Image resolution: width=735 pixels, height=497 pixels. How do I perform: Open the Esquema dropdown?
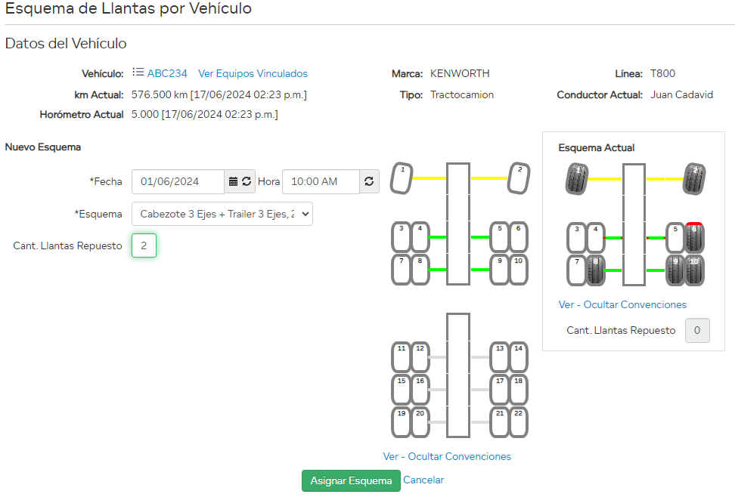(222, 215)
